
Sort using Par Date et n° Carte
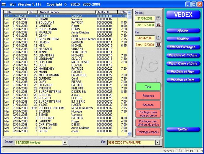point(183,55)
